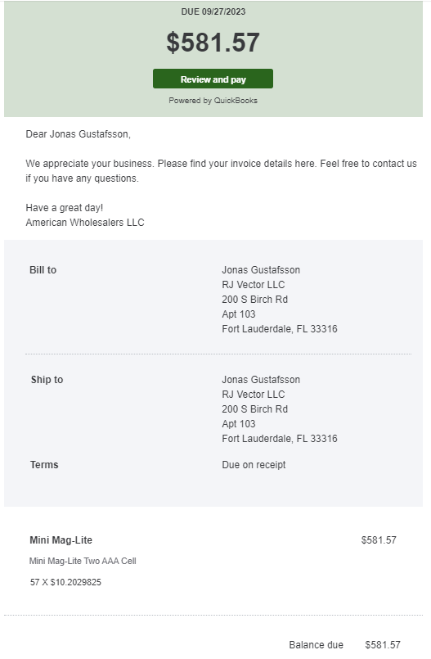This screenshot has height=659, width=431.
Task: Click the Dear Jonas Gustafsson greeting
Action: pos(78,134)
